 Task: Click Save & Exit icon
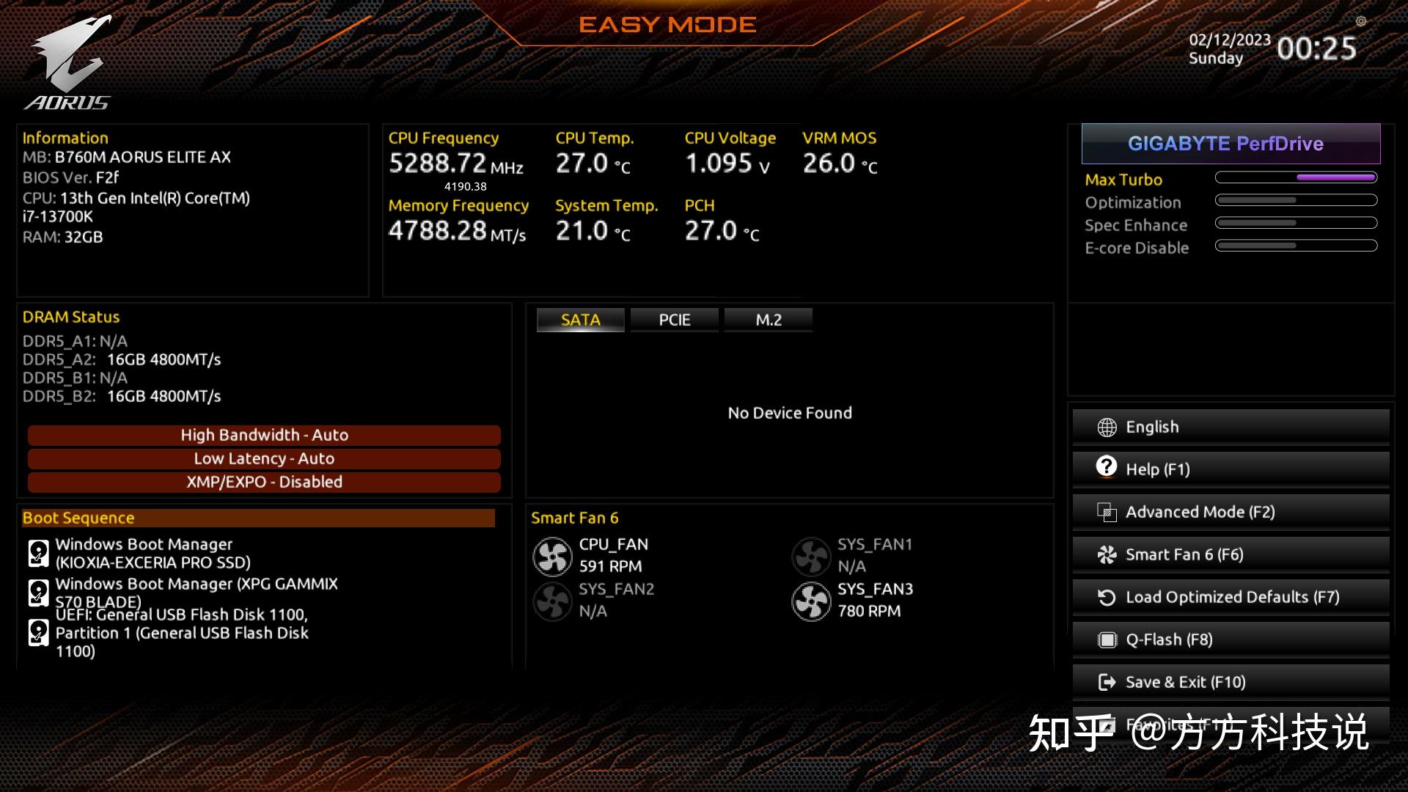pos(1107,682)
